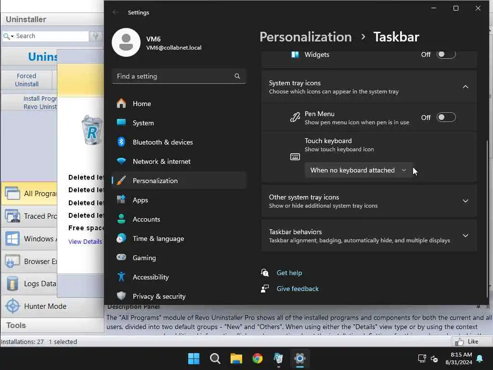Open File Explorer from taskbar

236,358
